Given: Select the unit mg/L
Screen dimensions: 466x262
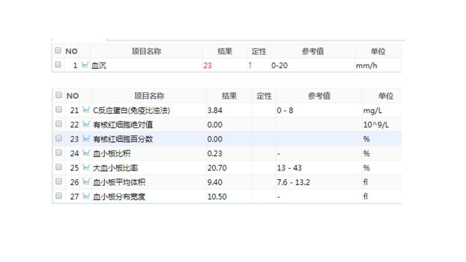Looking at the screenshot, I should click(372, 111).
